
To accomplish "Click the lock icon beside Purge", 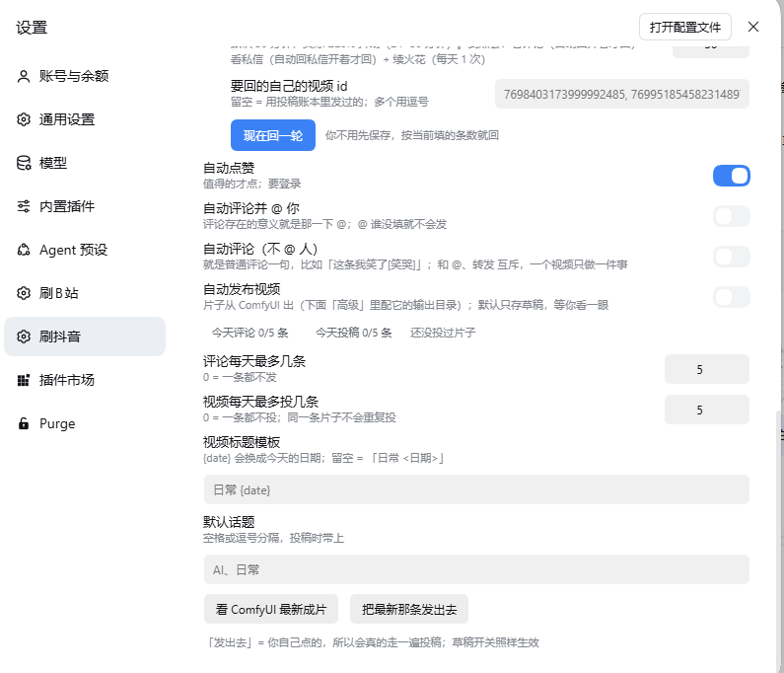I will tap(24, 423).
